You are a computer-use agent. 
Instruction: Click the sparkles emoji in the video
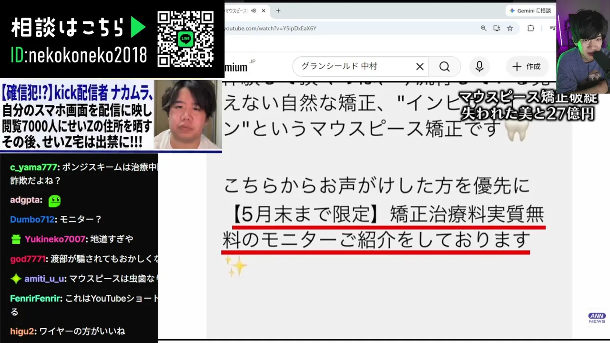(235, 267)
